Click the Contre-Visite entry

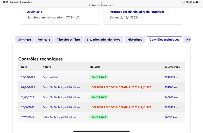tap(50, 77)
